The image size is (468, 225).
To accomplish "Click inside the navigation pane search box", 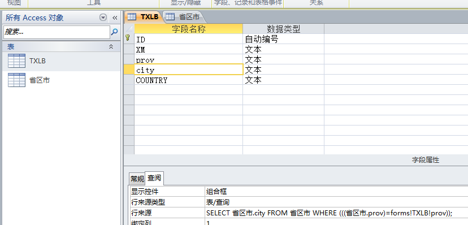I will click(x=57, y=32).
